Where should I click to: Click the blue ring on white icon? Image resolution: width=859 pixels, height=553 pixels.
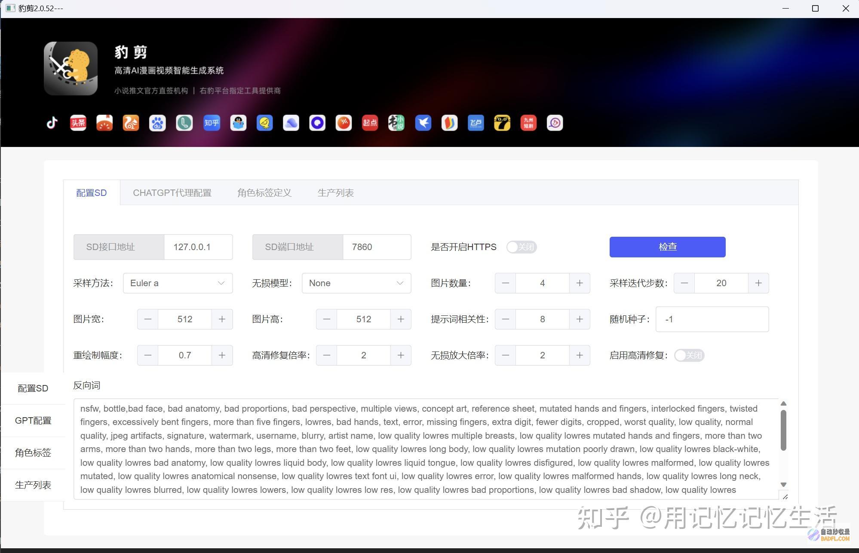coord(317,123)
